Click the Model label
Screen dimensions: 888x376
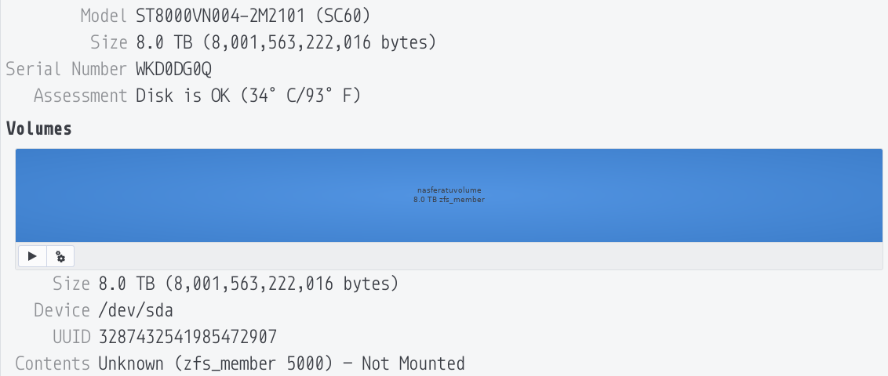[x=104, y=16]
